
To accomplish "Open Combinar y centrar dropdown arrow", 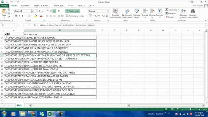I will (x=86, y=16).
